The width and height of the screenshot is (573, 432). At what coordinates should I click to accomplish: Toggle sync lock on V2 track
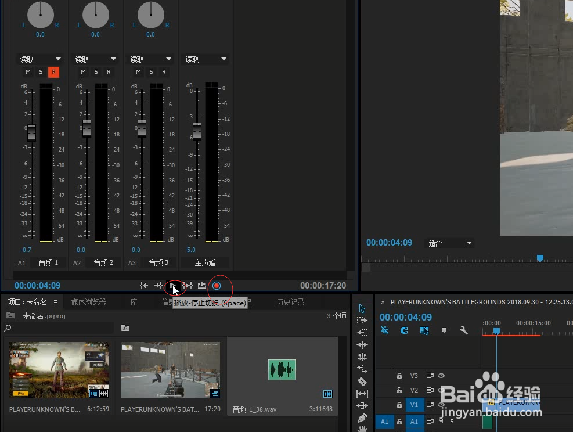(x=430, y=390)
